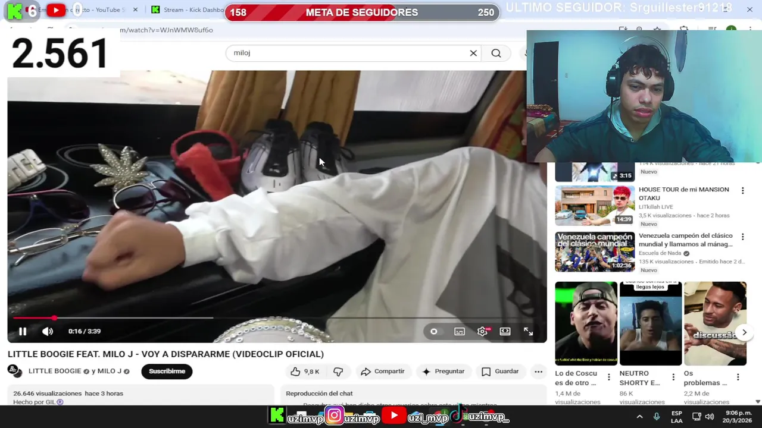The width and height of the screenshot is (762, 428).
Task: Show next shorts with the right arrow
Action: (x=744, y=333)
